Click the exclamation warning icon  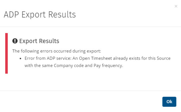[x=15, y=41]
